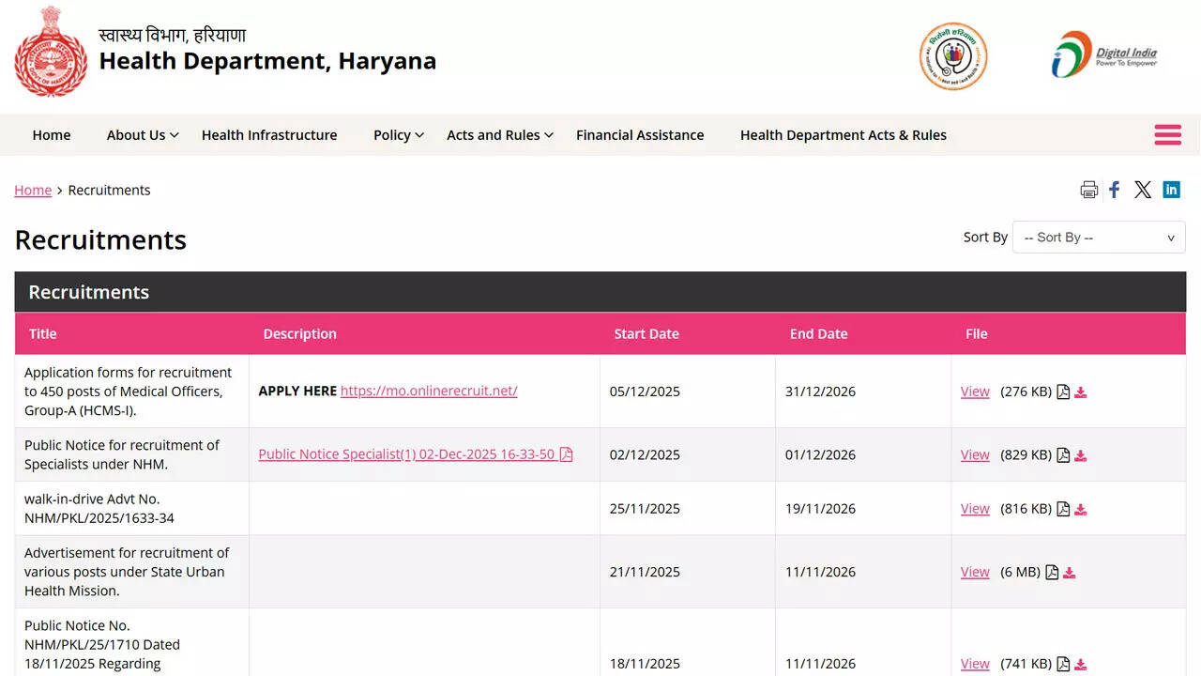The height and width of the screenshot is (676, 1201).
Task: Share page on X icon
Action: point(1143,190)
